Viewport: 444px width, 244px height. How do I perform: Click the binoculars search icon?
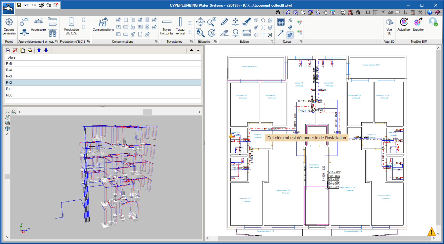pos(278,12)
